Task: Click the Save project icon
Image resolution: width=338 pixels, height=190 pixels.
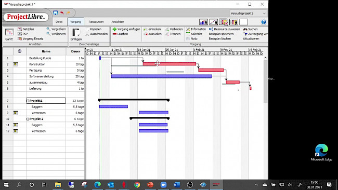Action: (x=56, y=12)
